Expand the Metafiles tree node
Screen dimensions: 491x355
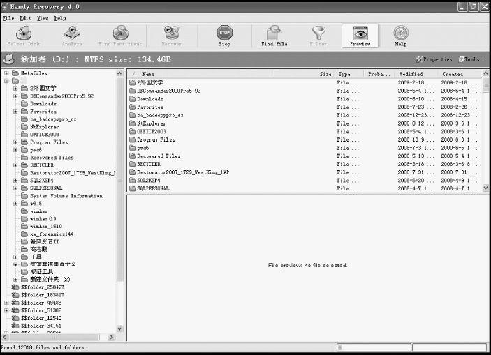[x=7, y=73]
